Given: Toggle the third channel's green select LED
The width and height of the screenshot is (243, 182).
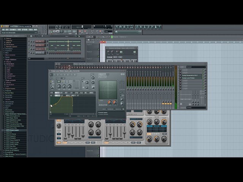Looking at the screenshot, I should tap(47, 49).
